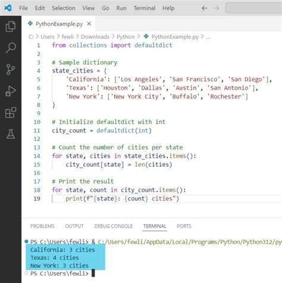Go back with the left arrow

[205, 8]
